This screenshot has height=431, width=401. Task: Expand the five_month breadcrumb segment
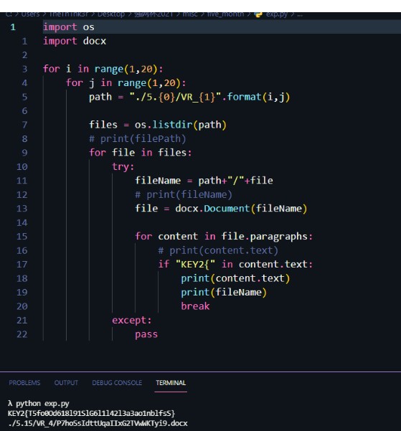click(x=225, y=14)
